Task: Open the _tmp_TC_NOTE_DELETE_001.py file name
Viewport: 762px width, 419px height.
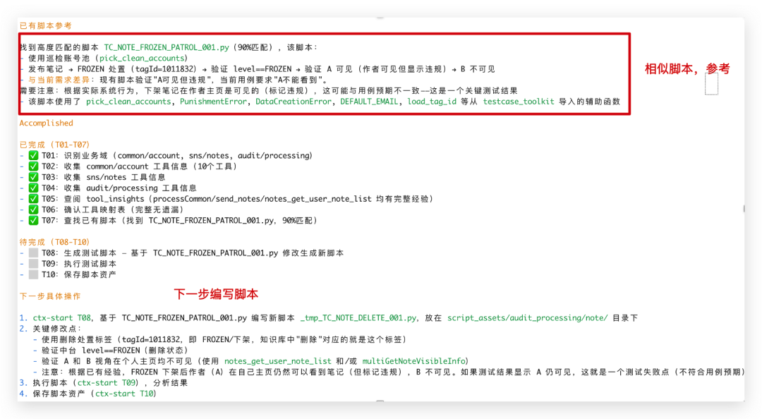Action: point(358,318)
